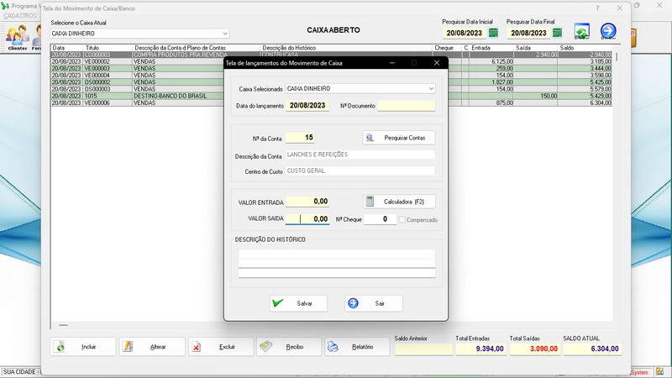
Task: Open the initial date calendar picker
Action: [493, 34]
